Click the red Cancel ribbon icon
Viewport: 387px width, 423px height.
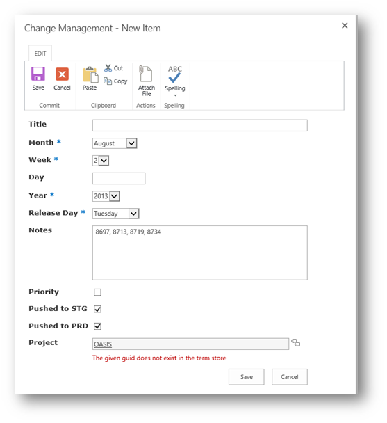coord(62,74)
